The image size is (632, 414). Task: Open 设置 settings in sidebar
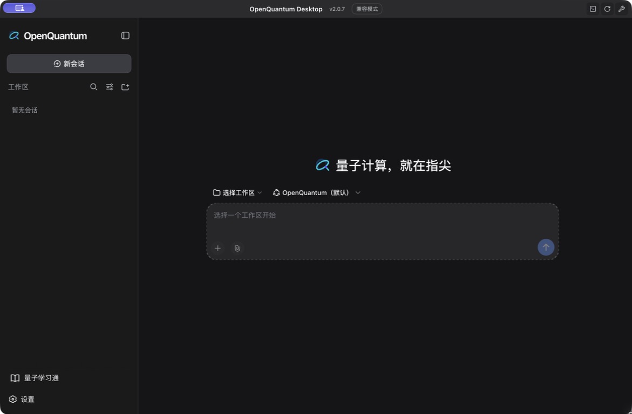pyautogui.click(x=22, y=399)
